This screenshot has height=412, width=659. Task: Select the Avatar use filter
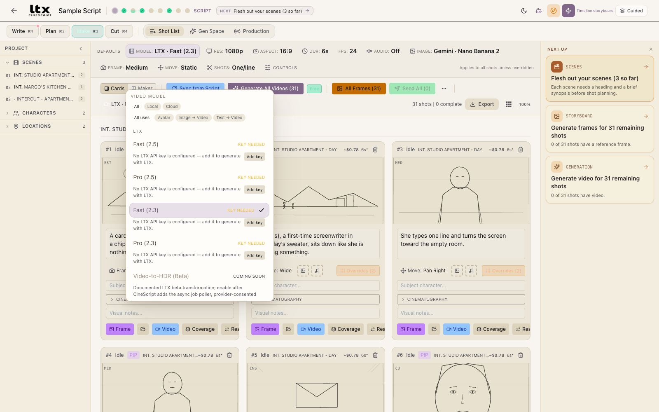[x=164, y=118]
